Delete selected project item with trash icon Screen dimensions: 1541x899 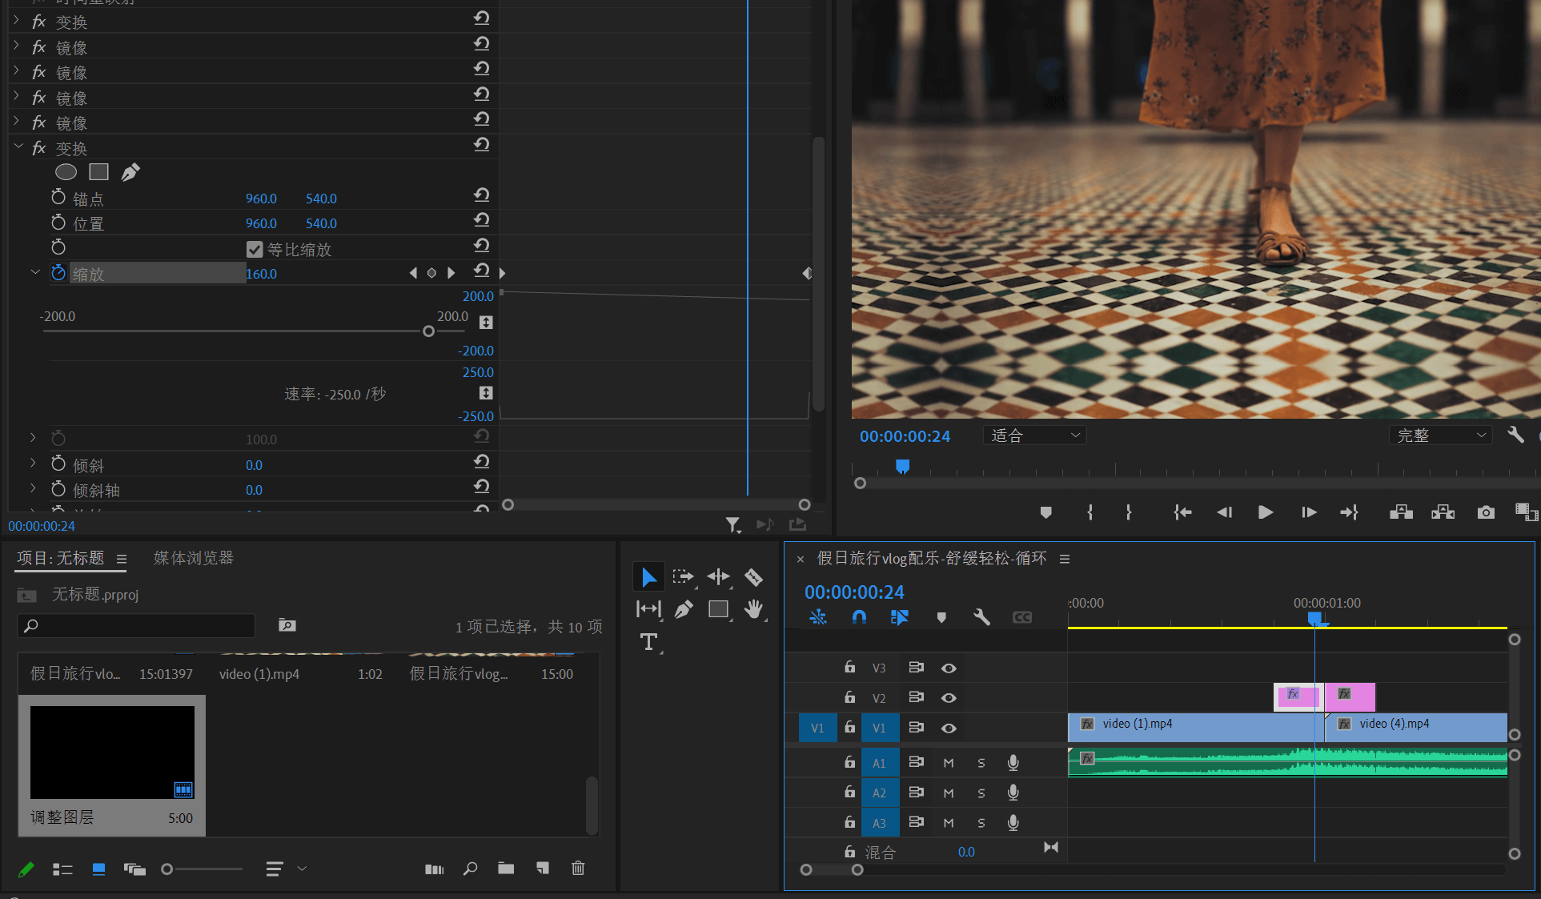coord(578,869)
